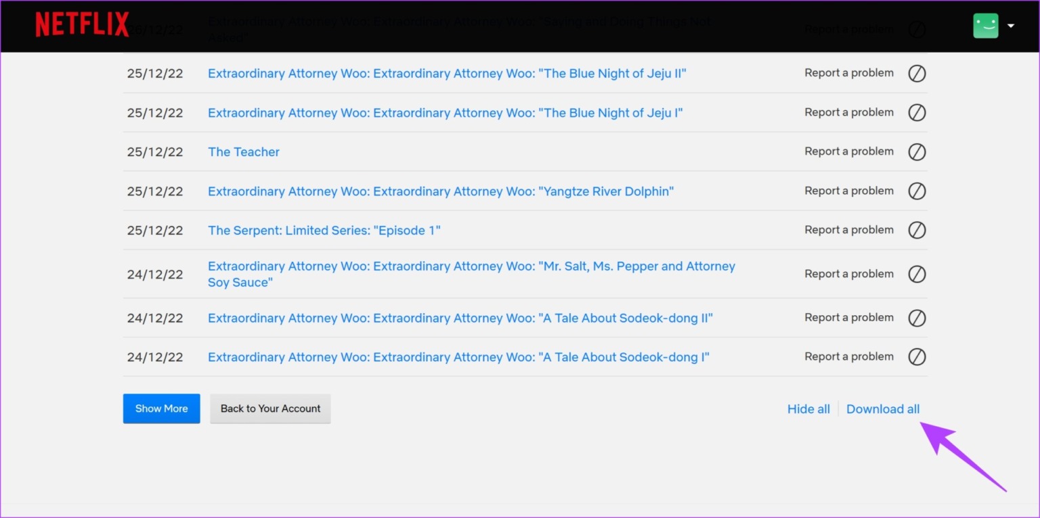The width and height of the screenshot is (1040, 518).
Task: Toggle visibility of "A Tale About Sodeok-dong II"
Action: (917, 318)
